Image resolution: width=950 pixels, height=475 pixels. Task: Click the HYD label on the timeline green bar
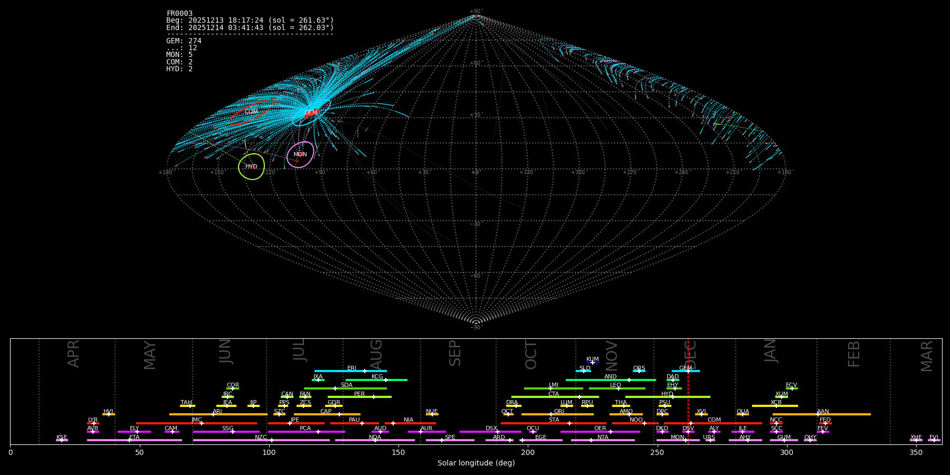(x=668, y=394)
